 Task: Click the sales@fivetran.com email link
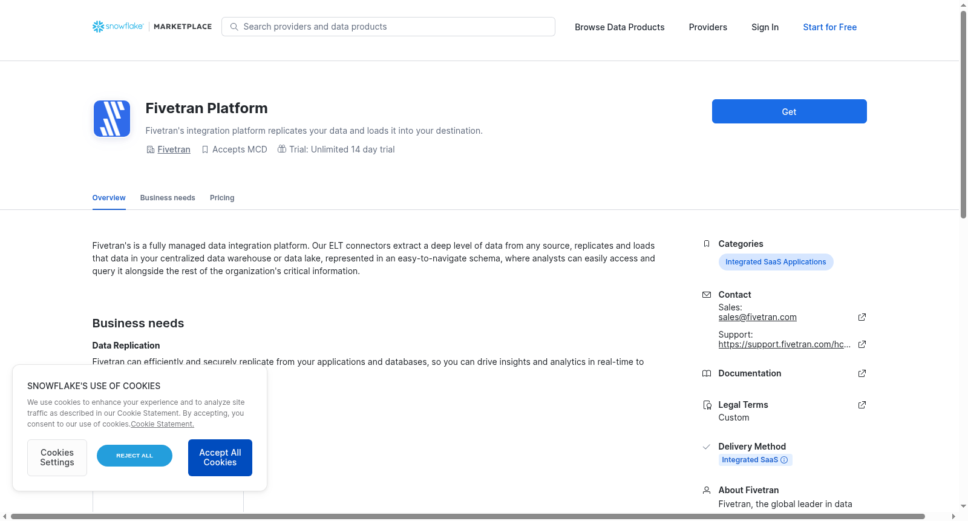tap(757, 317)
